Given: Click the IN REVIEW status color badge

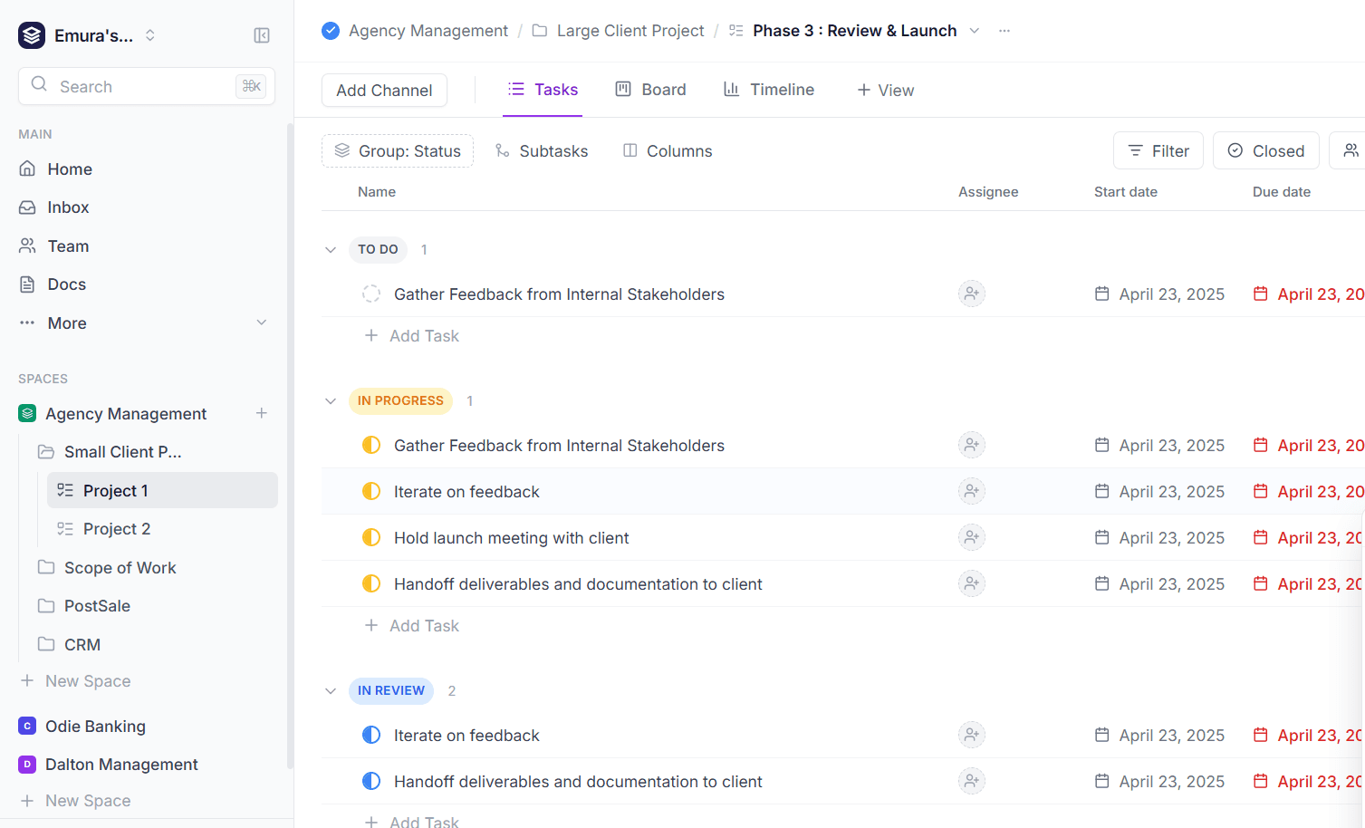Looking at the screenshot, I should (x=390, y=690).
